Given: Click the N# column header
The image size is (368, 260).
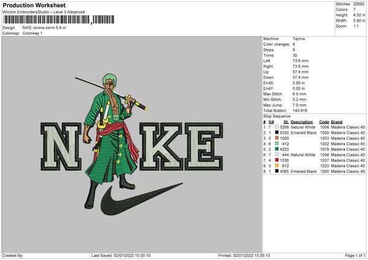Looking at the screenshot, I should point(271,122).
